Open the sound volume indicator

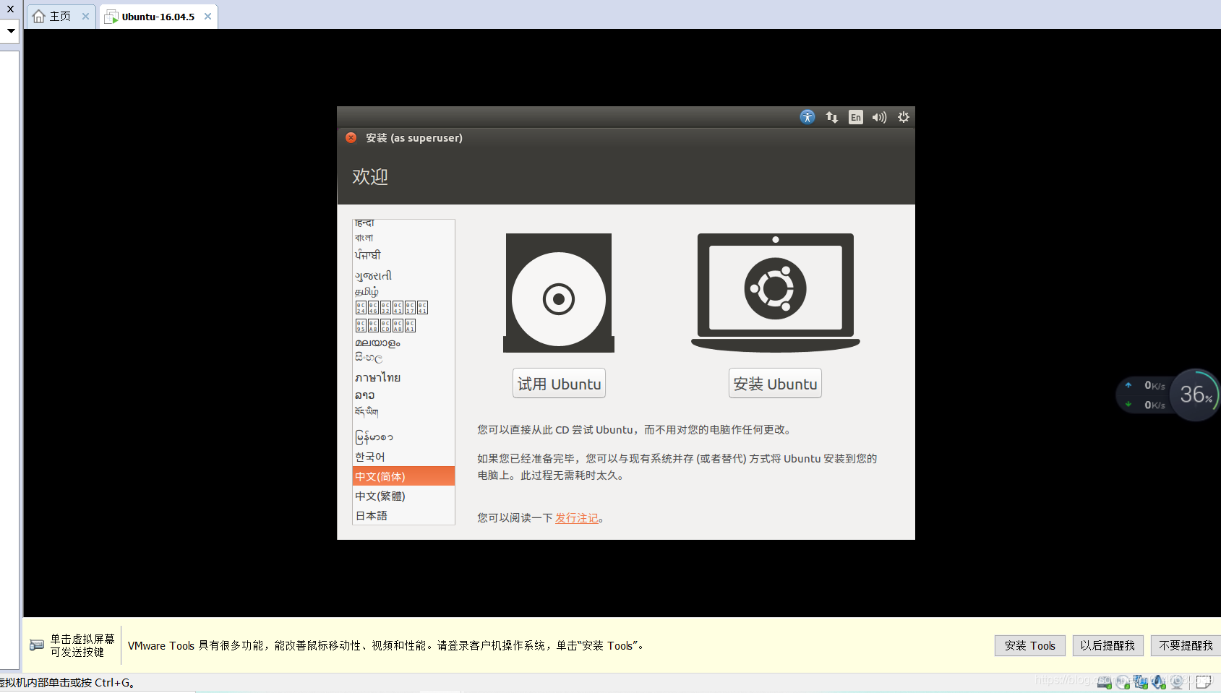pyautogui.click(x=879, y=117)
